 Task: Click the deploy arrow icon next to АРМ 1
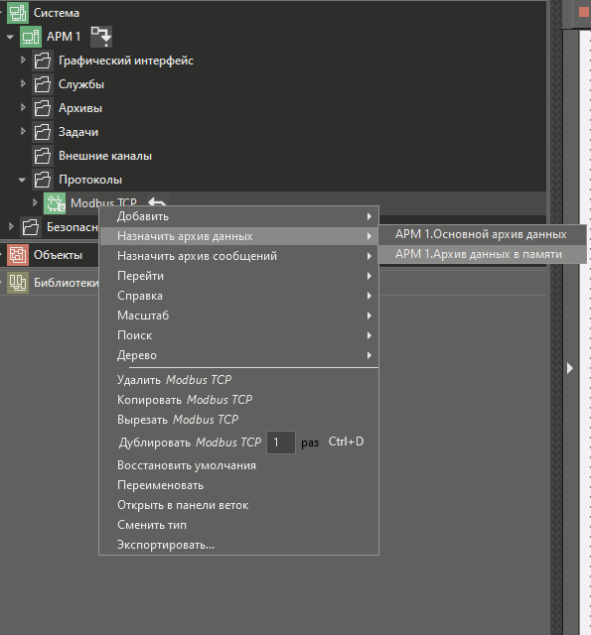tap(101, 37)
